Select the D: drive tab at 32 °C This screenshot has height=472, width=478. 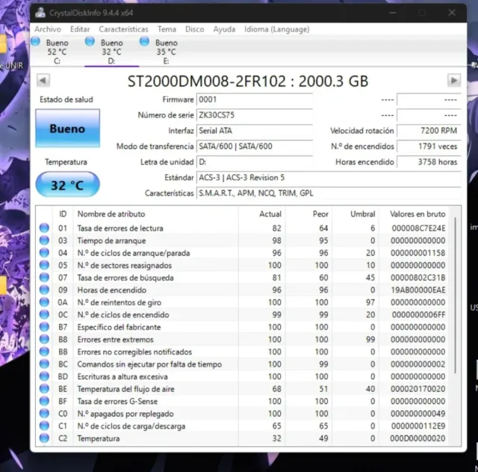coord(111,52)
